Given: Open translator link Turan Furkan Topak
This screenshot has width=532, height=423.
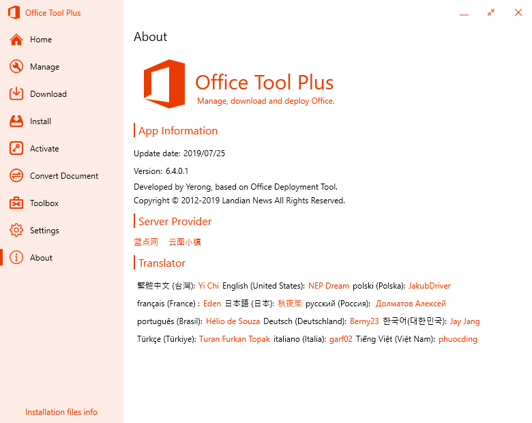Looking at the screenshot, I should (235, 339).
